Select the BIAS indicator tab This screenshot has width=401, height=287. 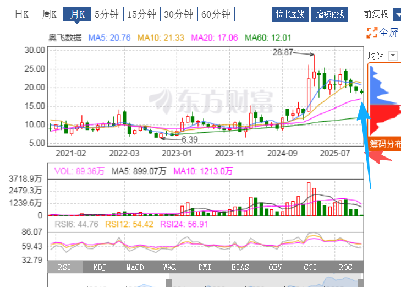click(240, 267)
